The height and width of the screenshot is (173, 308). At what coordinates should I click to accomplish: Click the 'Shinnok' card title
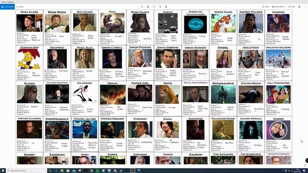click(278, 12)
